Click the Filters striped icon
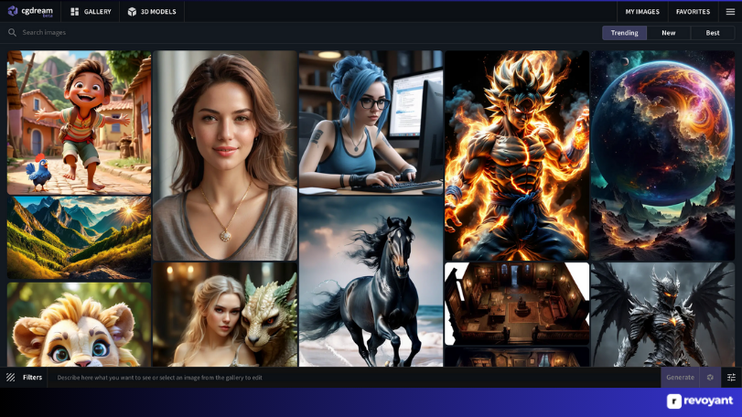742x417 pixels. (10, 378)
